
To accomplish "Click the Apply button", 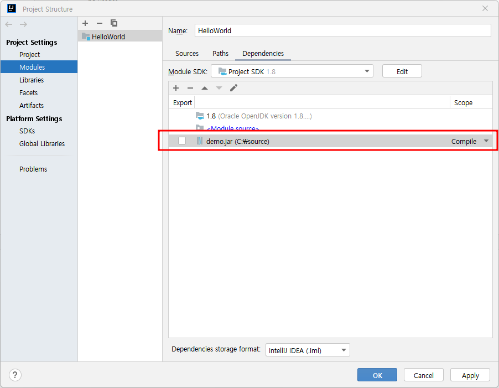I will point(470,375).
